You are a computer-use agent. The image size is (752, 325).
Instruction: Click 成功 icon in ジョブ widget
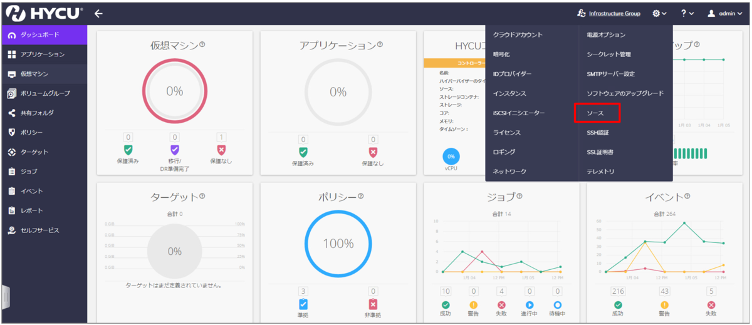446,304
